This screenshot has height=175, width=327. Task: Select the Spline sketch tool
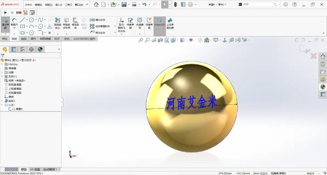40,20
